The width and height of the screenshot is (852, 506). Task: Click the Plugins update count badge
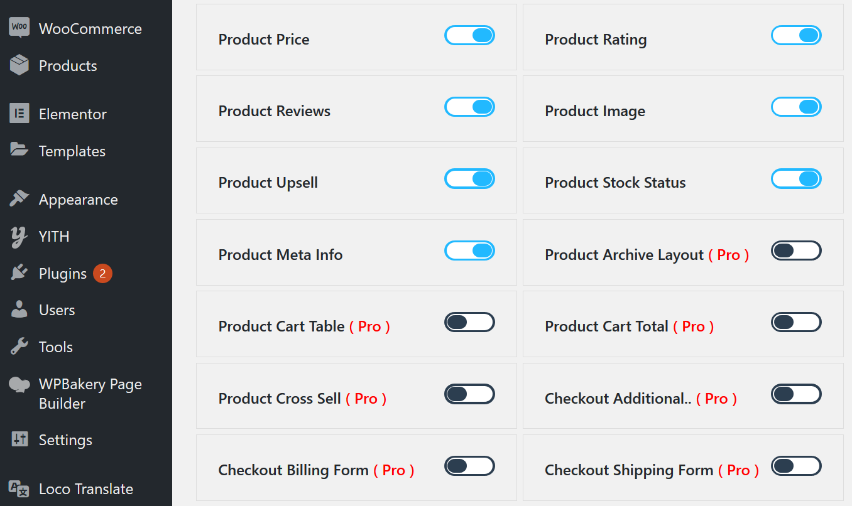click(102, 274)
